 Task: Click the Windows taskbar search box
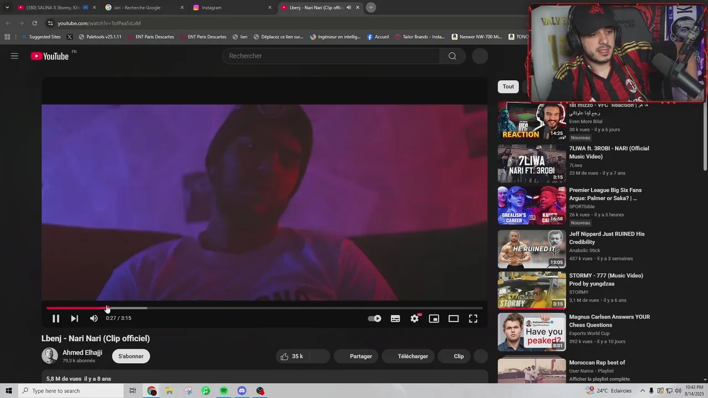pyautogui.click(x=70, y=391)
